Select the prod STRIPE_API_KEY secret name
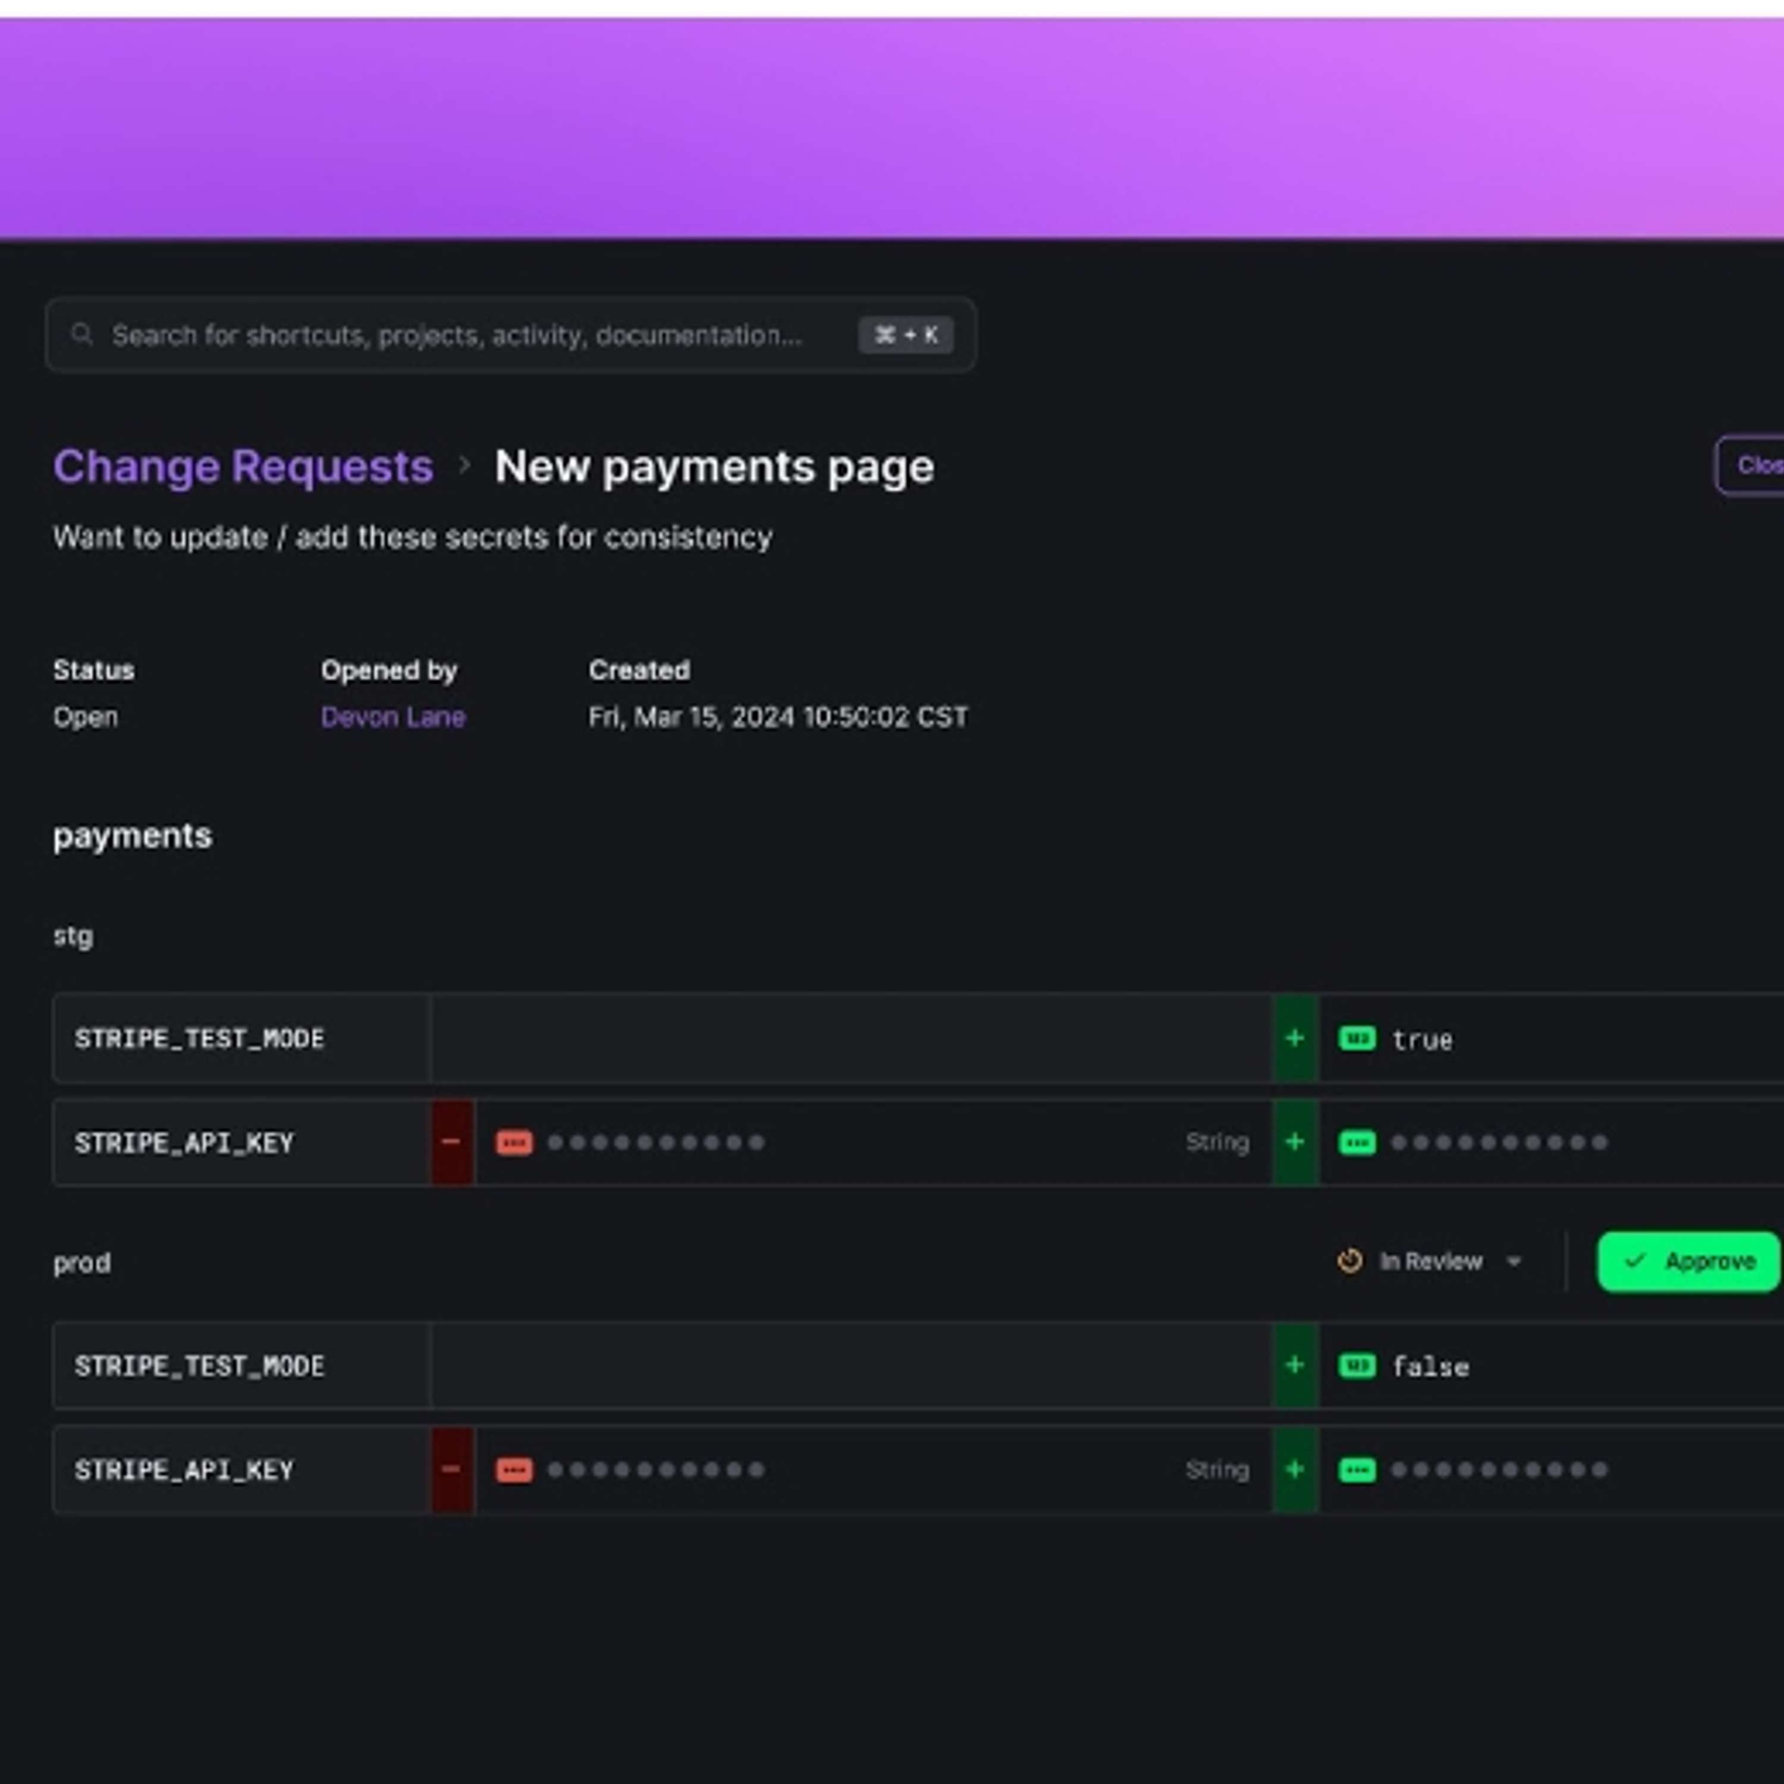 tap(184, 1470)
